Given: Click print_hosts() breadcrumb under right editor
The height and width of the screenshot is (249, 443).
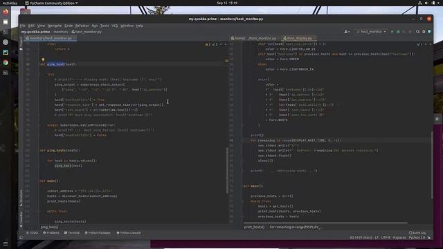Looking at the screenshot, I should coord(254,227).
